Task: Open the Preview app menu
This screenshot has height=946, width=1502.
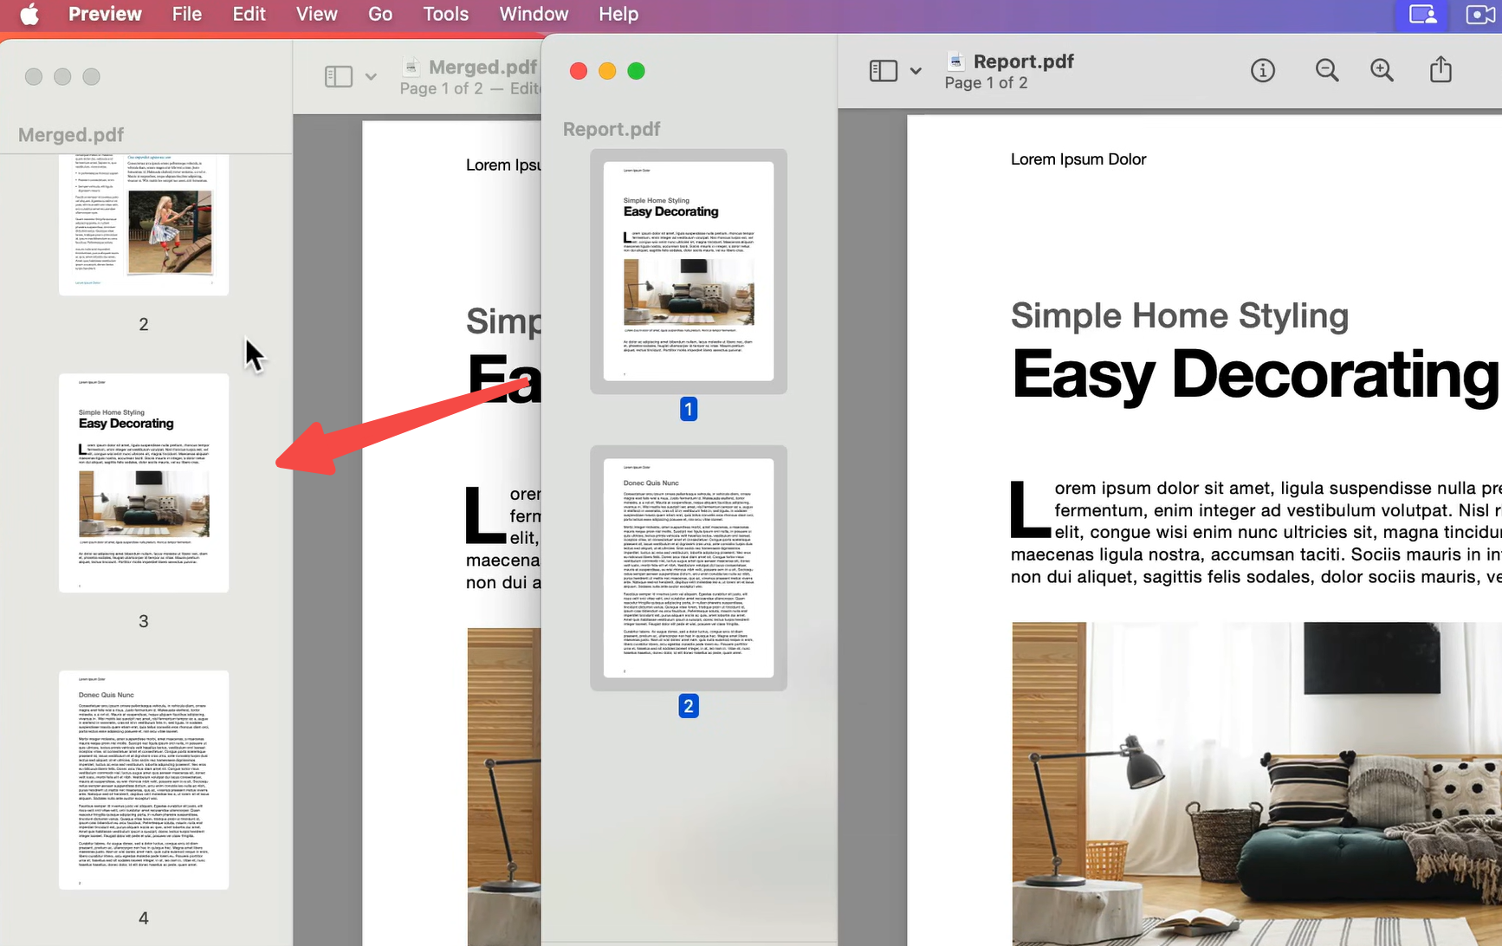Action: [105, 15]
